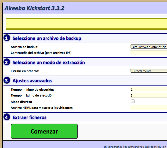167x148 pixels.
Task: Click the 'Seleccione un modo de extracción' heading
Action: (x=49, y=62)
